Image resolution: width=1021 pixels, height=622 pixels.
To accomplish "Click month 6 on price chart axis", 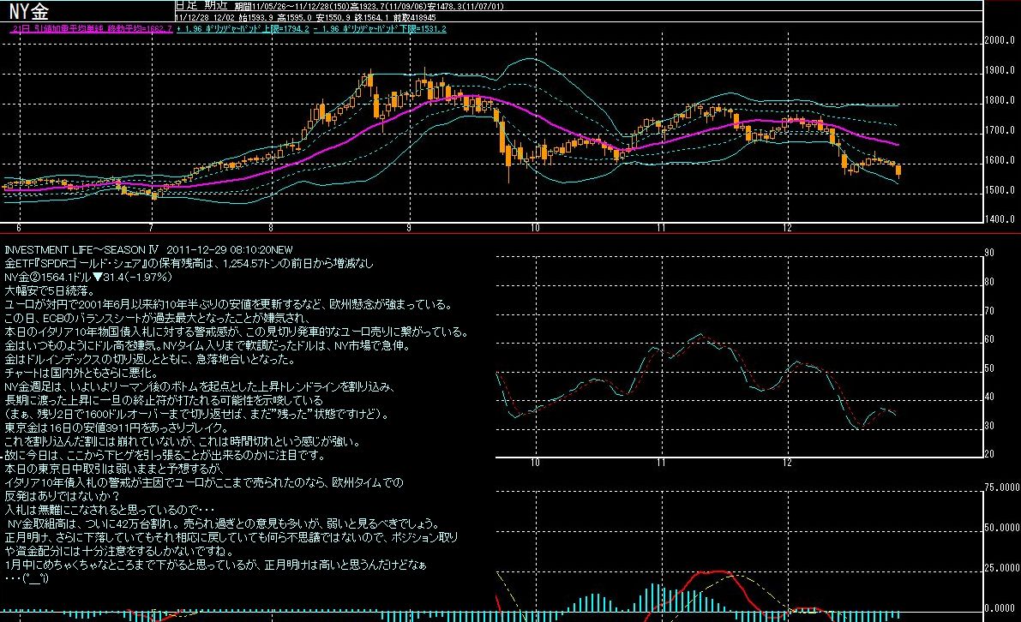I will click(19, 228).
